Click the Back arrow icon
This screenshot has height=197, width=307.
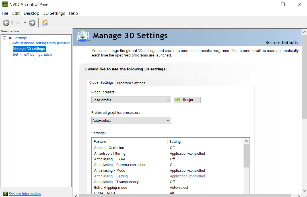(6, 23)
